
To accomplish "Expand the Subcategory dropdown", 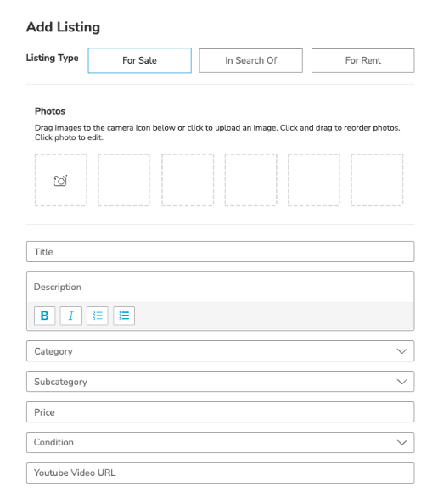I will 220,382.
